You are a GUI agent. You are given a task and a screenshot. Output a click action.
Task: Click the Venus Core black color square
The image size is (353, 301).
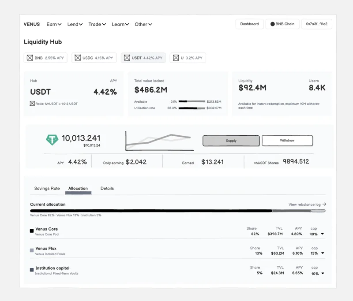[32, 230]
